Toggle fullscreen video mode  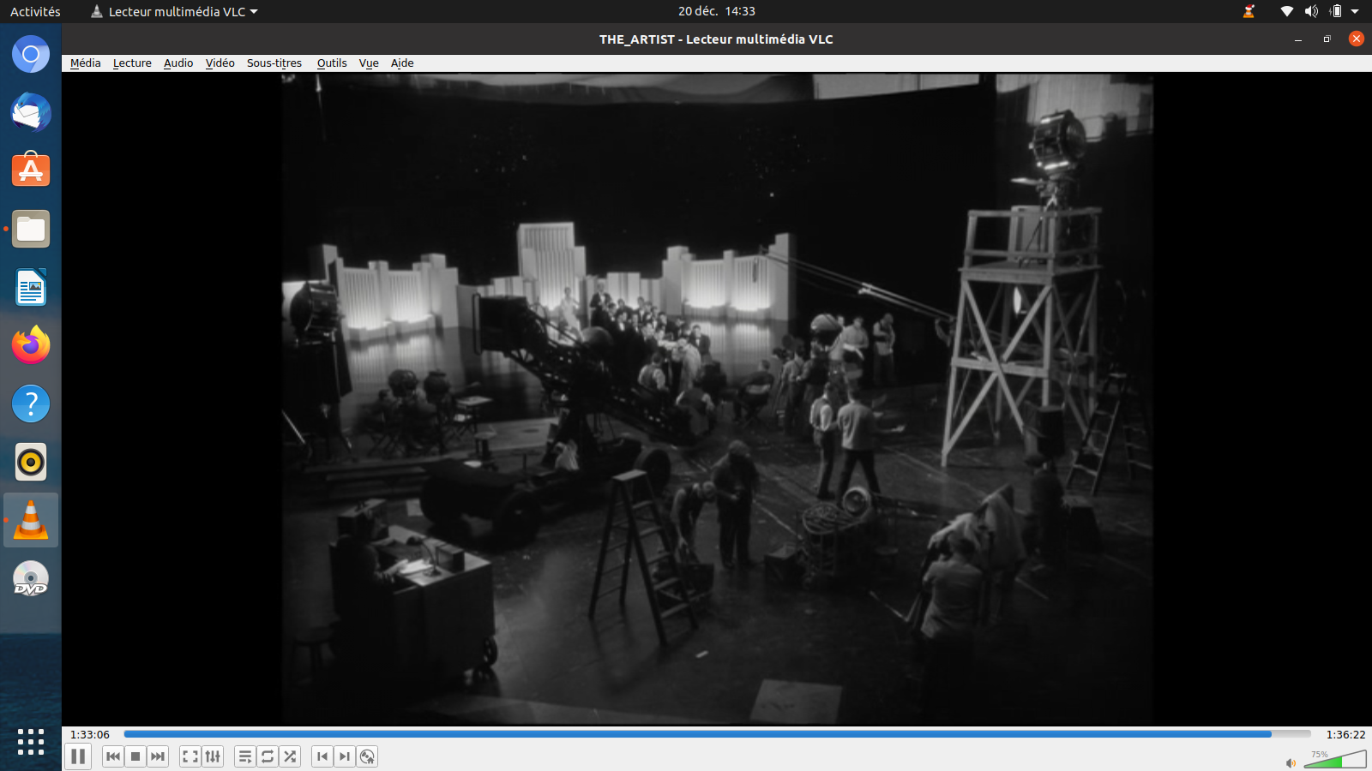coord(190,756)
